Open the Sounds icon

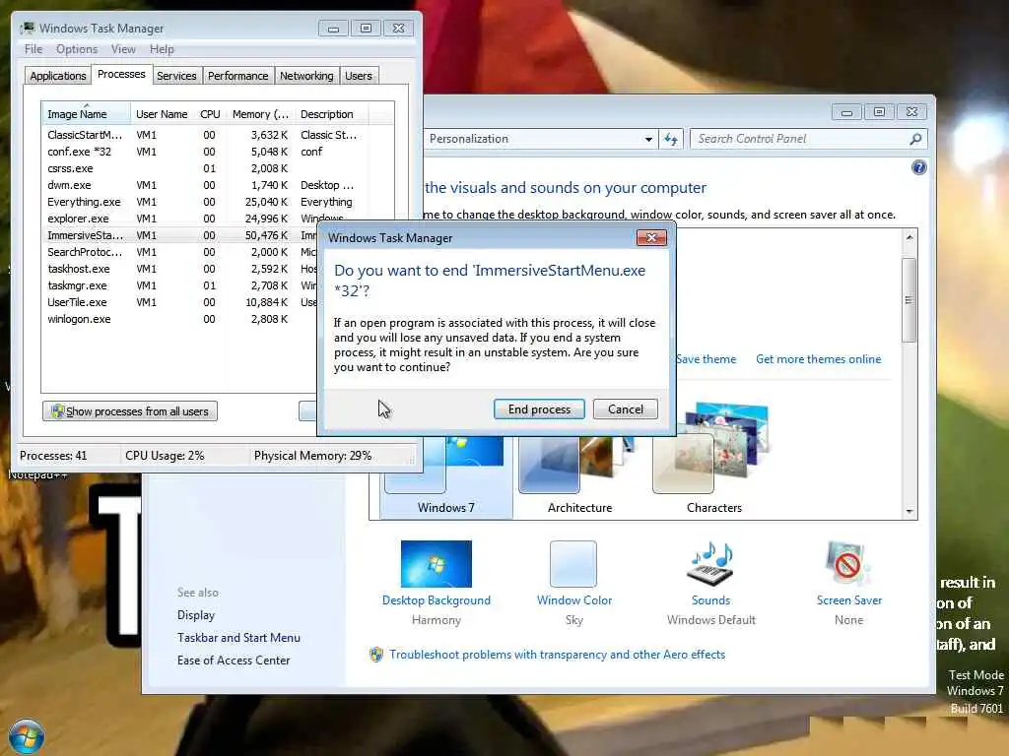(x=711, y=564)
